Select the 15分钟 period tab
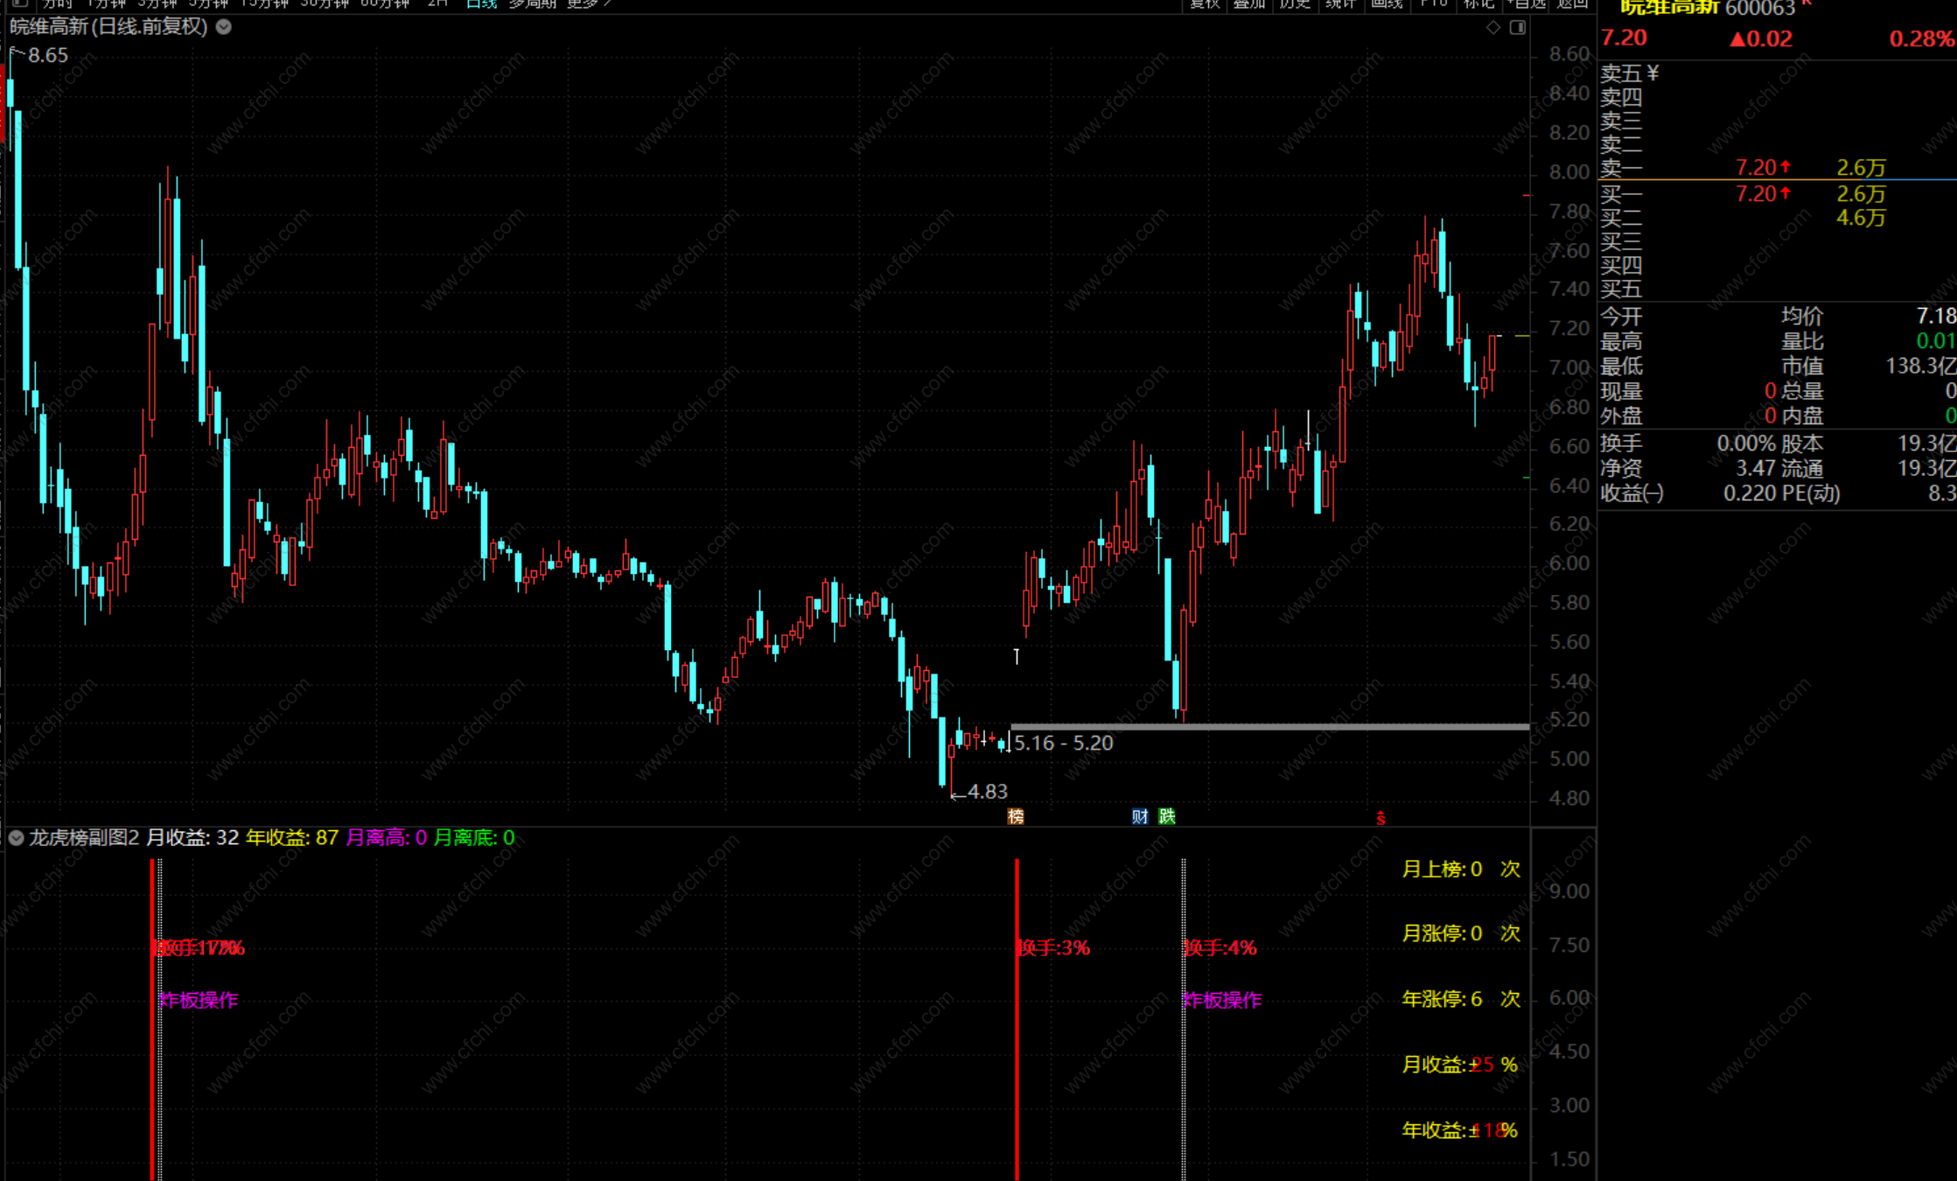Image resolution: width=1957 pixels, height=1181 pixels. point(265,3)
